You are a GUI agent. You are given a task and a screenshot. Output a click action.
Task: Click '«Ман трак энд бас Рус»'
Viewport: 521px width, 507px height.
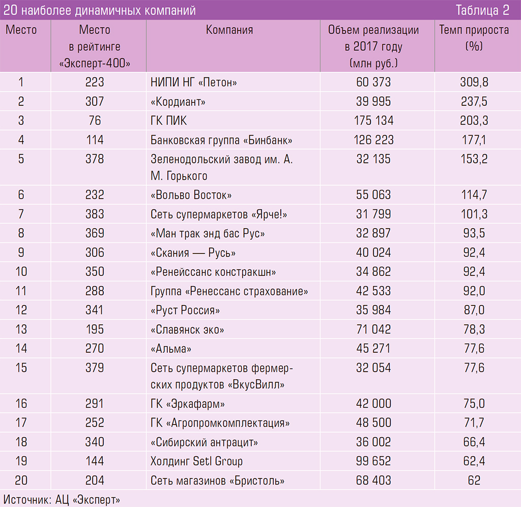tap(208, 233)
